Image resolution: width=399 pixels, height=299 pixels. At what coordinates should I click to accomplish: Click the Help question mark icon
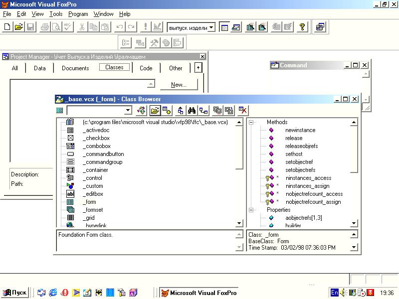click(x=302, y=27)
